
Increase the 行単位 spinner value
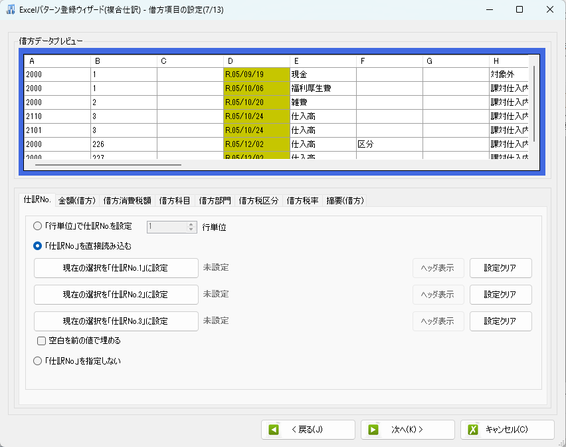[191, 223]
